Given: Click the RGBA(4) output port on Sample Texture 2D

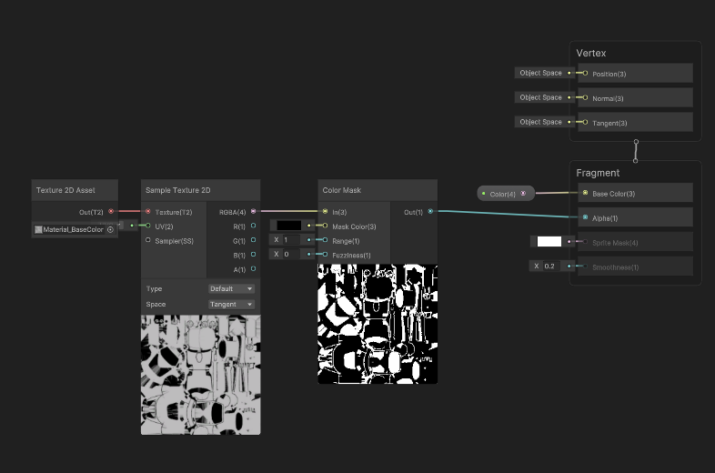Looking at the screenshot, I should [254, 212].
